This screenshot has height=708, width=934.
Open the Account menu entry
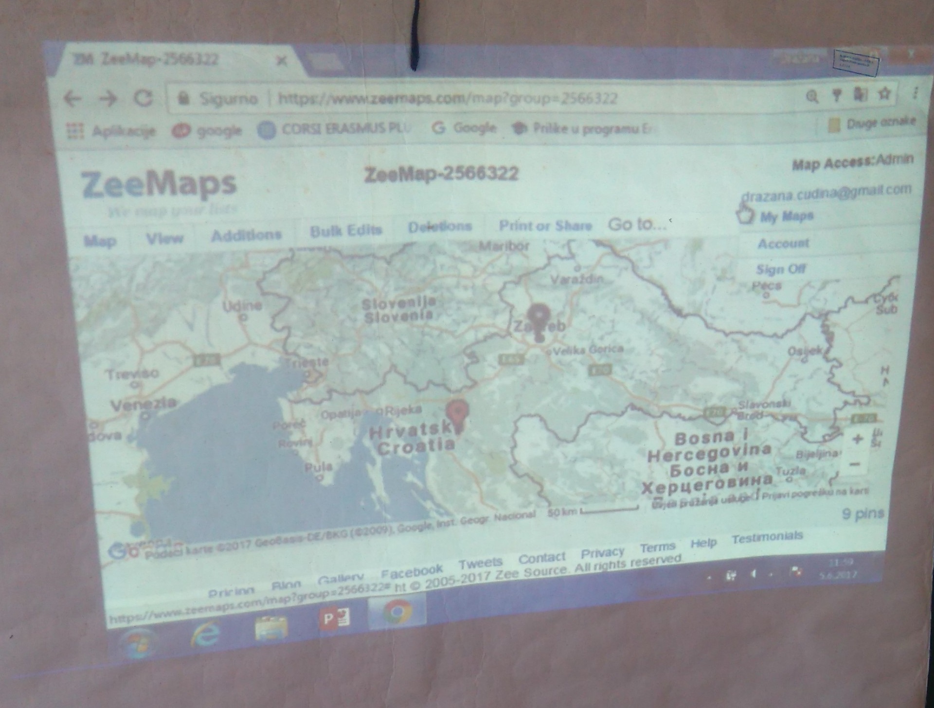click(783, 243)
